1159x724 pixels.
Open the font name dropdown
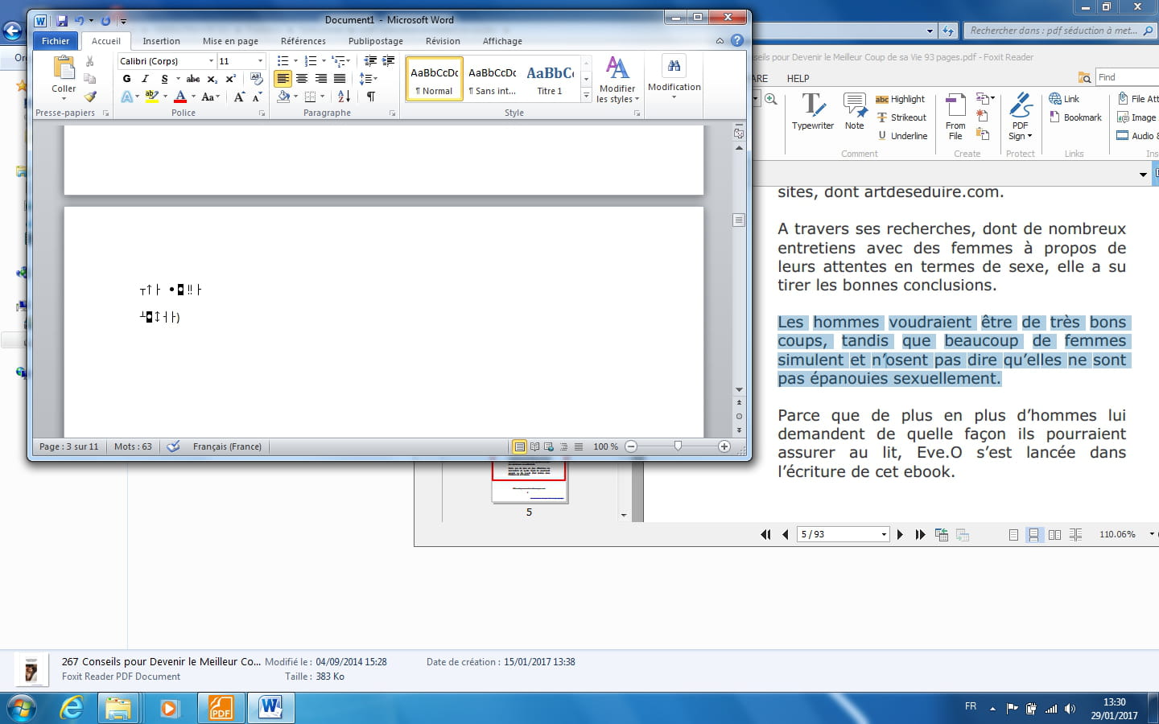click(211, 61)
